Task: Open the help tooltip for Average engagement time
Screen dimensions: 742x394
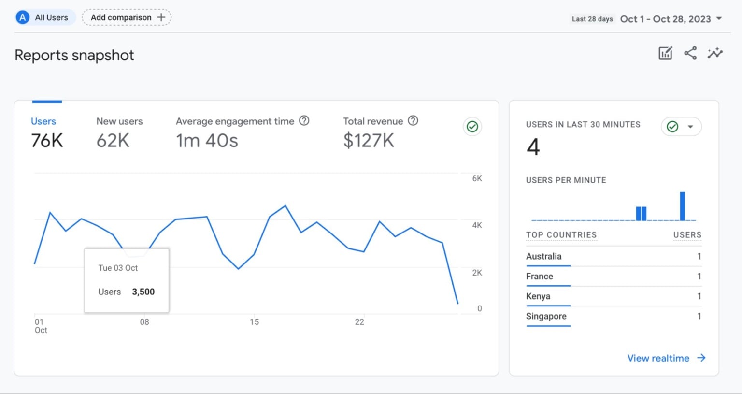Action: click(305, 121)
